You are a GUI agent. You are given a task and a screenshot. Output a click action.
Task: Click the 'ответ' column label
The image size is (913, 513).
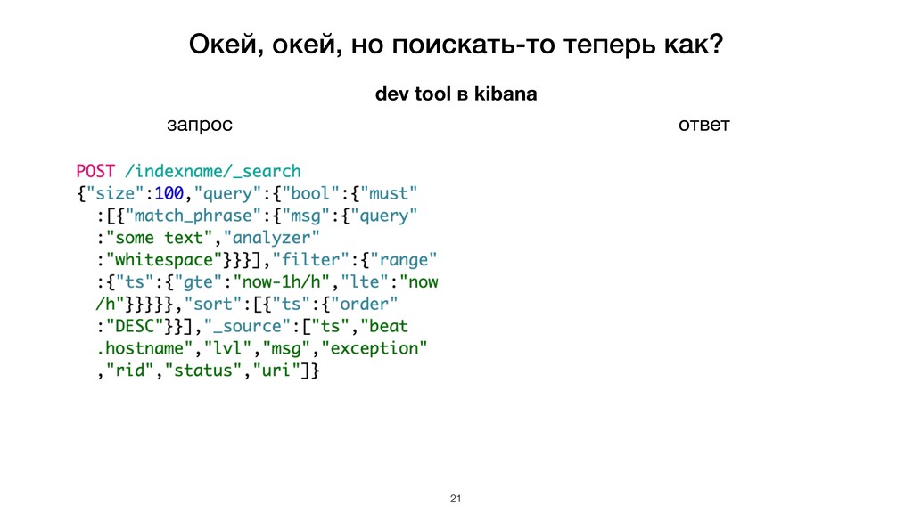(x=704, y=125)
